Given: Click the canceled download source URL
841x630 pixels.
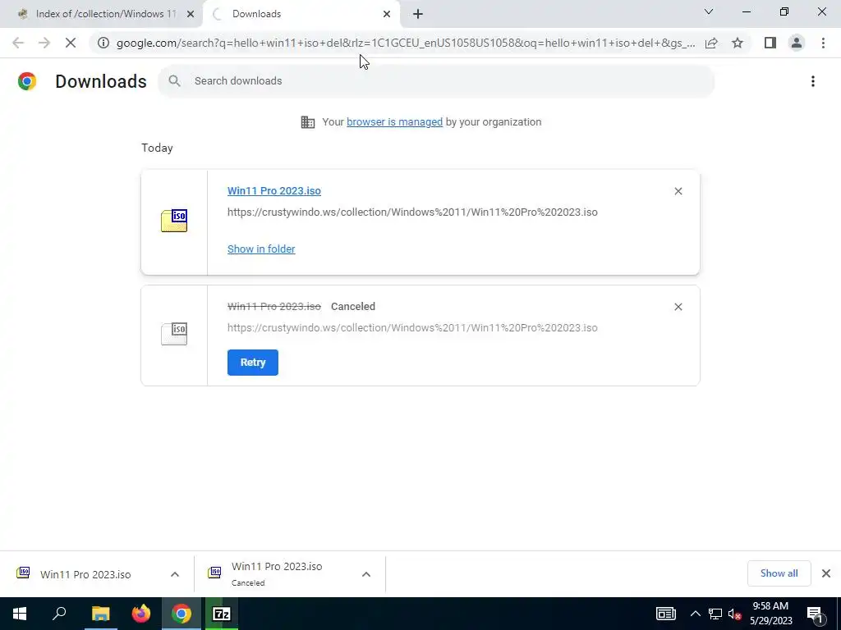Looking at the screenshot, I should click(412, 328).
